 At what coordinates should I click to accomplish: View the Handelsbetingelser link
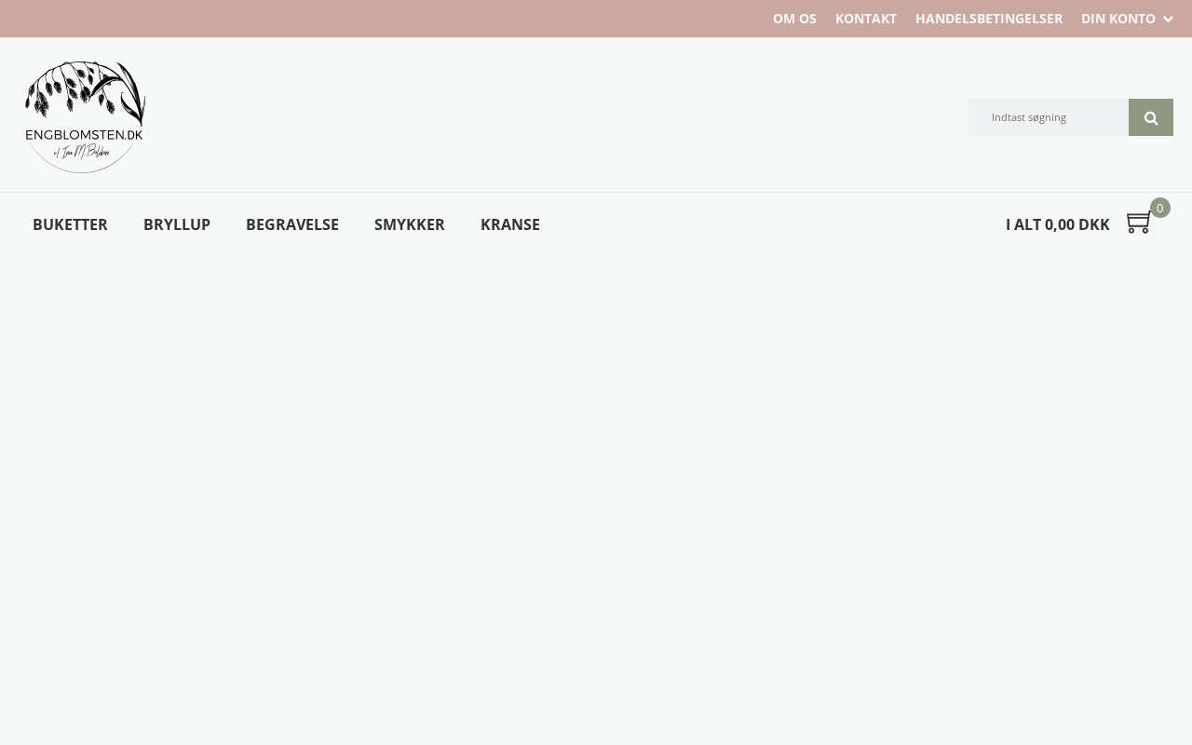(989, 19)
